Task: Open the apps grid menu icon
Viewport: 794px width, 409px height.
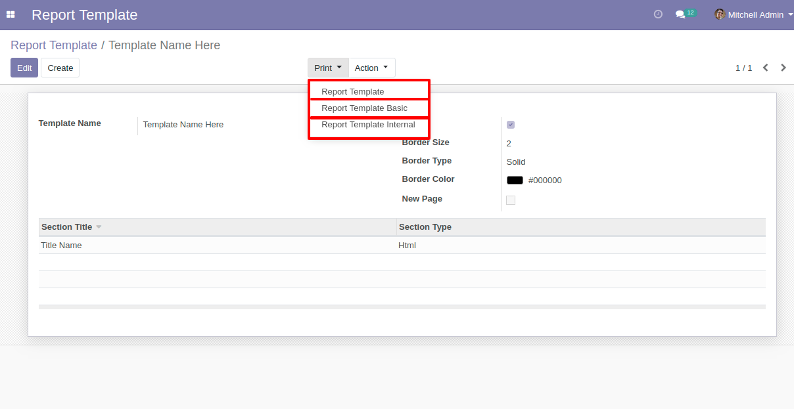Action: tap(11, 14)
